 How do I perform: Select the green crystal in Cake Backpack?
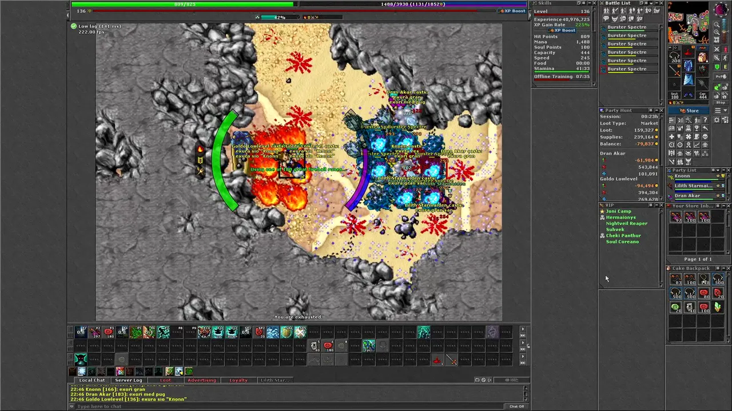click(x=717, y=308)
